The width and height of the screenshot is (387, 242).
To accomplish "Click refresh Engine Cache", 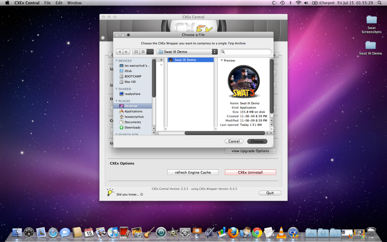I will [x=193, y=172].
